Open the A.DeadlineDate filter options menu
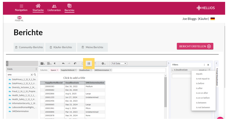Screen dimensions: 227x122 click(209, 70)
